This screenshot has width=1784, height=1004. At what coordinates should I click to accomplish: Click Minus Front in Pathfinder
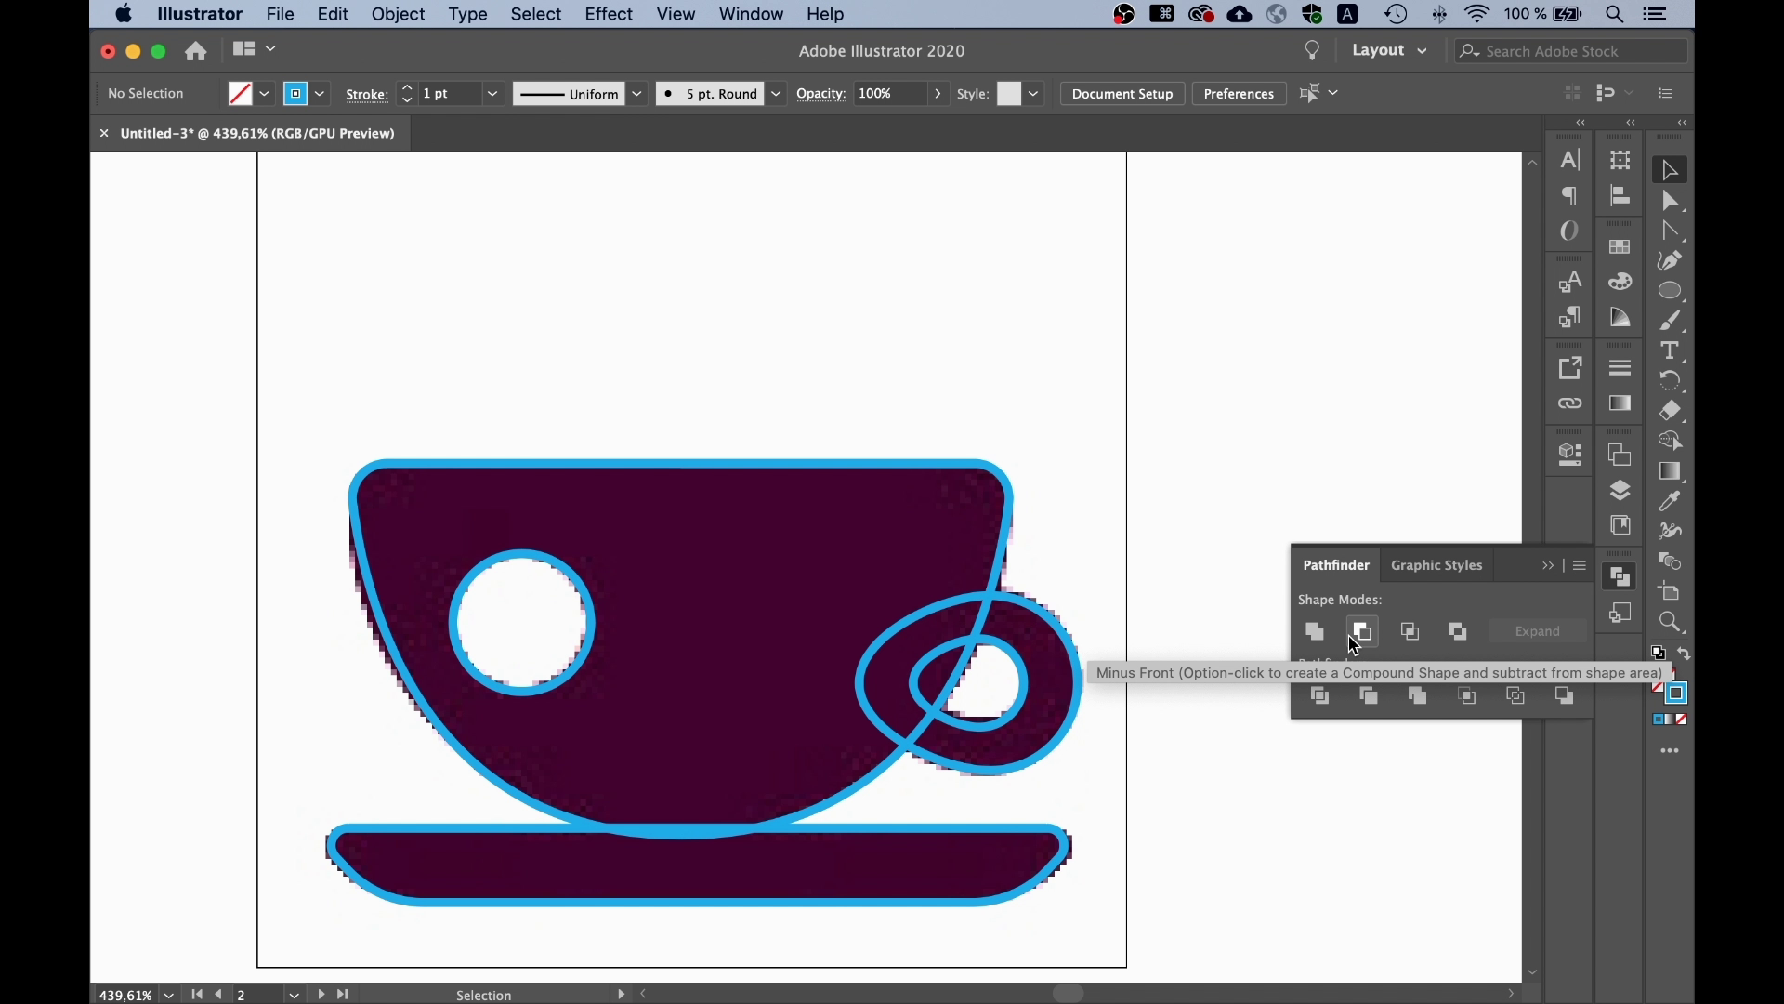point(1362,632)
